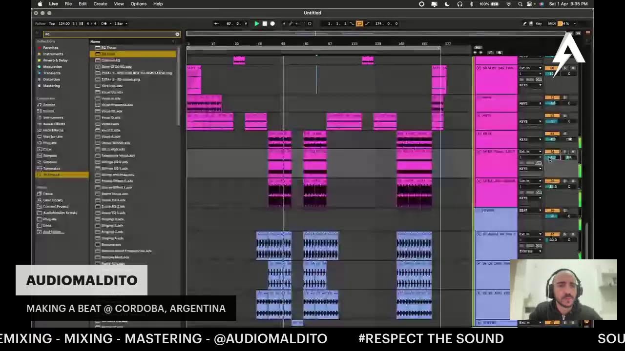Browse the Audio Effects category
The height and width of the screenshot is (351, 625).
(53, 124)
